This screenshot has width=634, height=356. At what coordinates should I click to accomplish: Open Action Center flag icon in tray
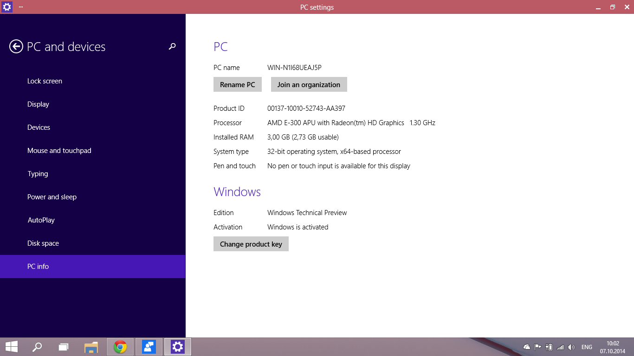tap(538, 347)
